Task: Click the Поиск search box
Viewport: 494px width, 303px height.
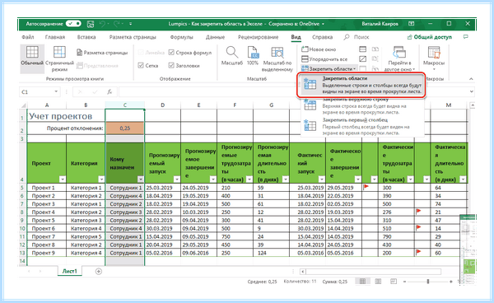Action: pyautogui.click(x=357, y=37)
